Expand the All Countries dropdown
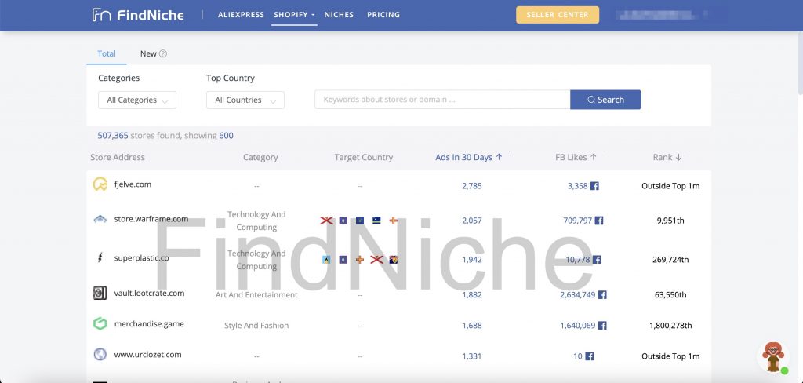Viewport: 803px width, 383px height. click(x=245, y=100)
